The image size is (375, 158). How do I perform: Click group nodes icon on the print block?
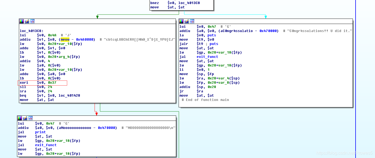30,118
